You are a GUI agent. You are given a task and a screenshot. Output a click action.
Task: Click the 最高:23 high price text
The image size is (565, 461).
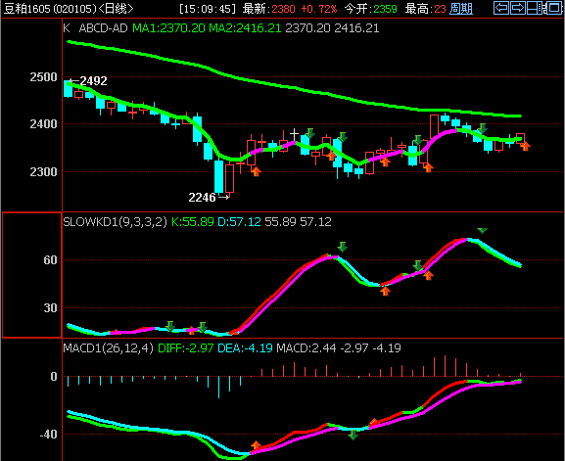click(x=426, y=9)
